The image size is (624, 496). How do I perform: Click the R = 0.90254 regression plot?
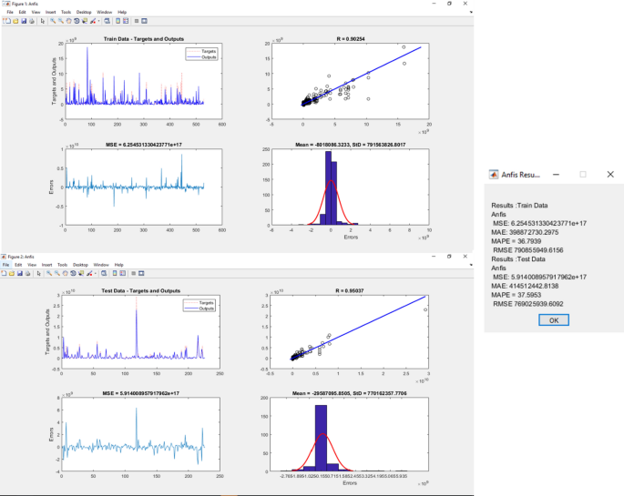point(350,81)
